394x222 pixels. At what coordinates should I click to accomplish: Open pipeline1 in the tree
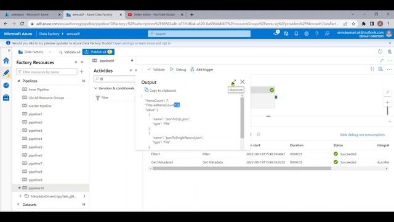[35, 114]
